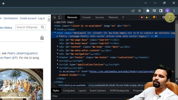
Task: Click the Wikipedia search magnifier icon
Action: 43,27
